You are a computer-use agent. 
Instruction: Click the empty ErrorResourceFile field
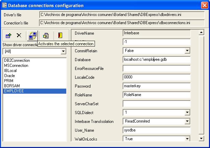coord(156,68)
